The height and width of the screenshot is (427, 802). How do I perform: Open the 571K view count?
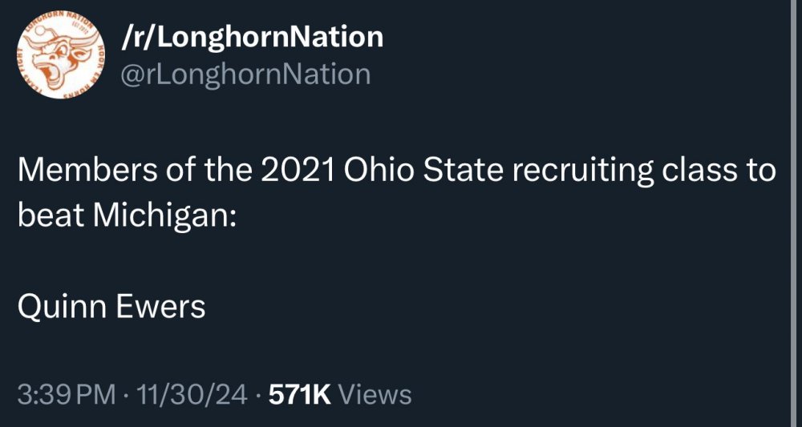[298, 394]
